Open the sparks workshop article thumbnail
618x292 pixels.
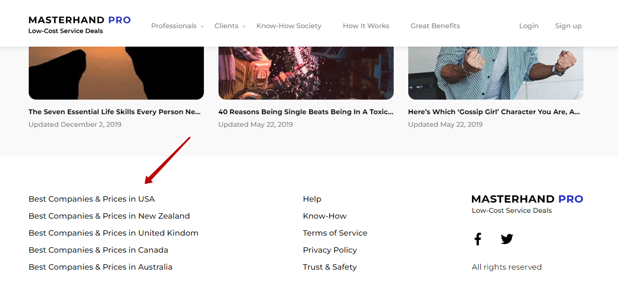click(x=306, y=73)
